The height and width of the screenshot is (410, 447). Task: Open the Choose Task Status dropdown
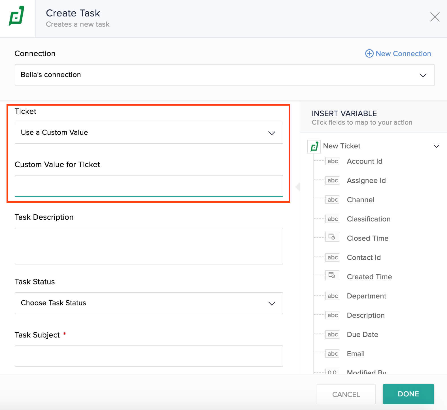149,303
